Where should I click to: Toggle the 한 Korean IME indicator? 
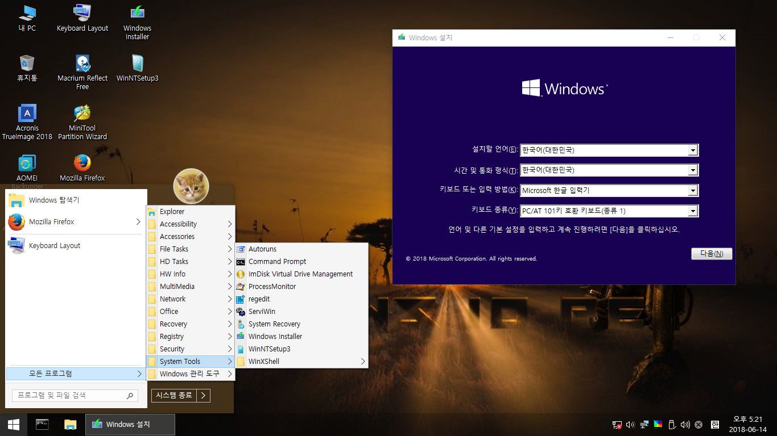715,425
